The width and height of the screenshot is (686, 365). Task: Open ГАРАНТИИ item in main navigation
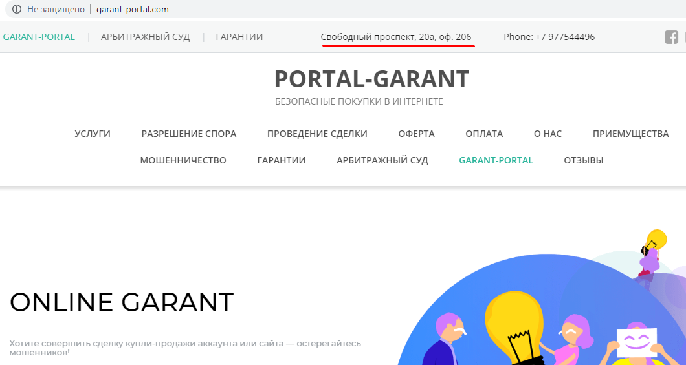282,160
